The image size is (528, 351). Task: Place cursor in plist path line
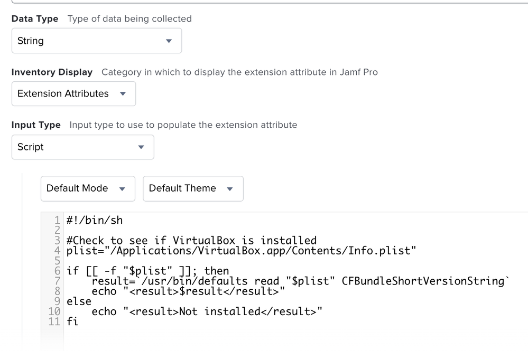(x=241, y=251)
